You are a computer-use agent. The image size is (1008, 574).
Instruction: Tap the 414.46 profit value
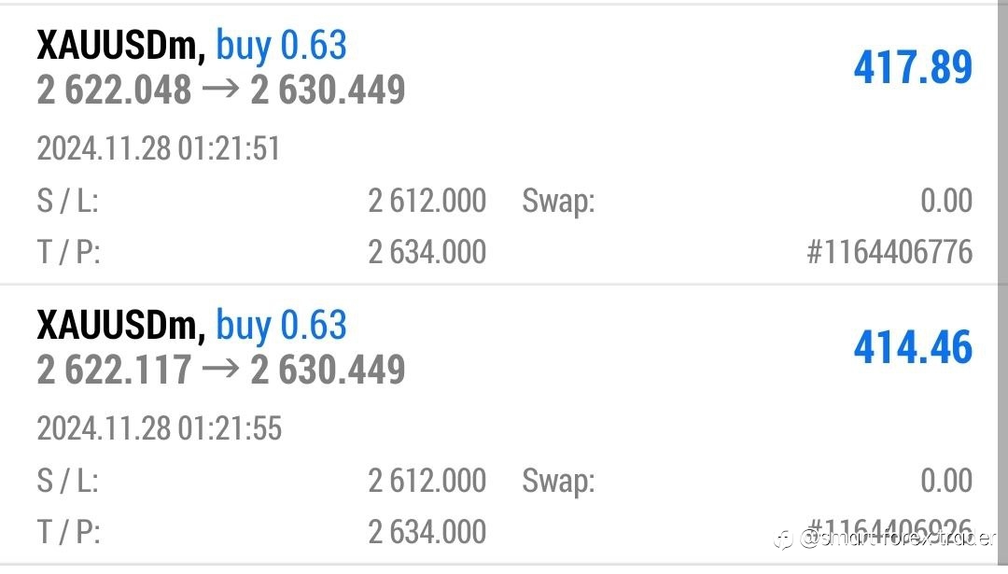pyautogui.click(x=913, y=347)
